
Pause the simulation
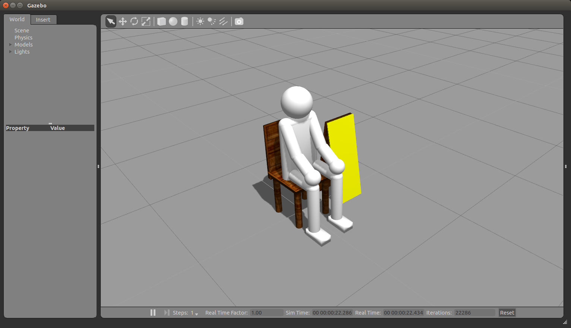click(x=153, y=313)
